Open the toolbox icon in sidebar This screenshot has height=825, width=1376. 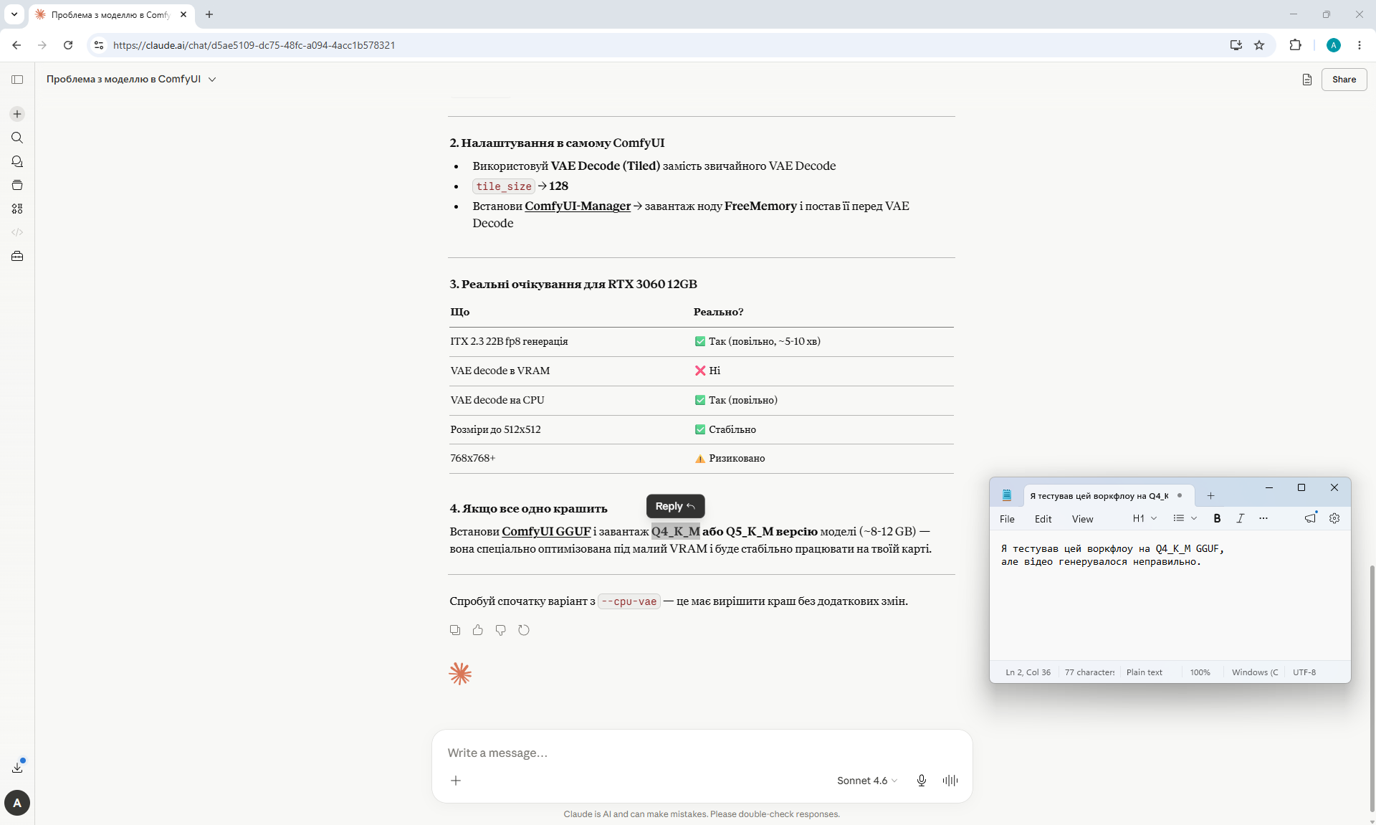17,256
